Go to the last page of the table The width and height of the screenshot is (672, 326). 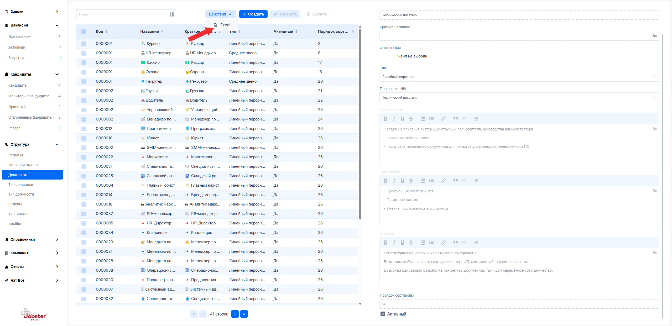pyautogui.click(x=244, y=314)
